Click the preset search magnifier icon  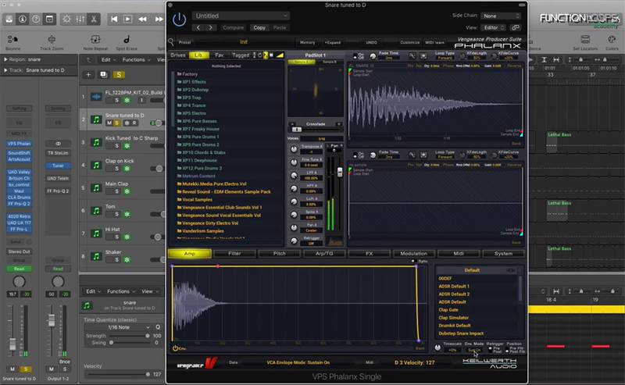(x=170, y=42)
